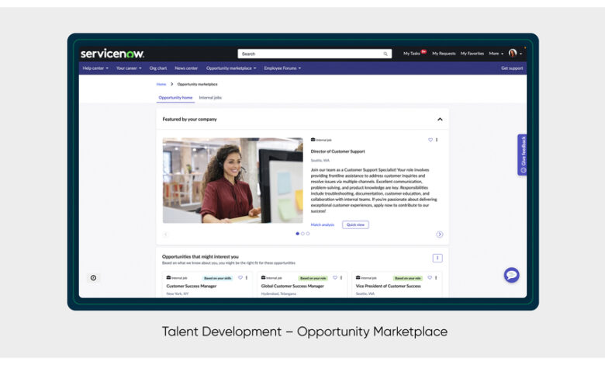Favorite the Director of Customer Support job

pyautogui.click(x=430, y=140)
